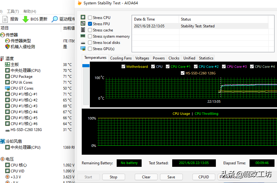Click the 项目 column header
277x183 pixels.
click(x=30, y=28)
